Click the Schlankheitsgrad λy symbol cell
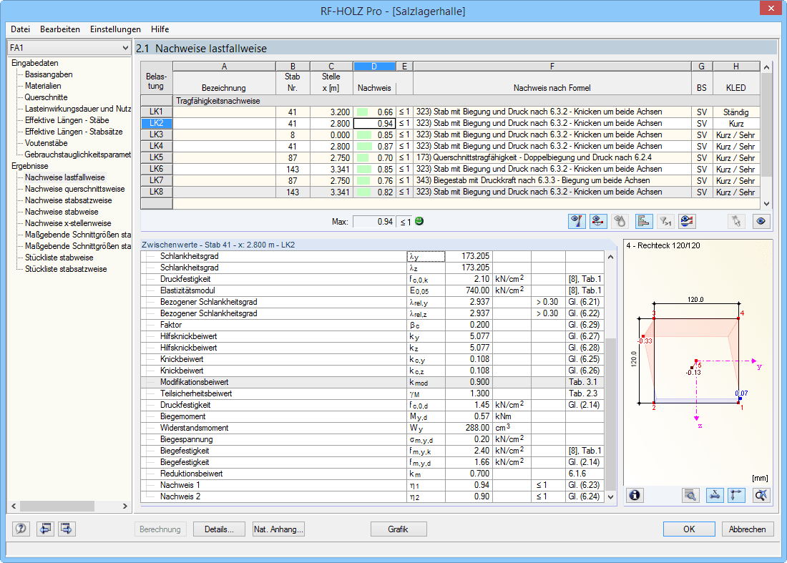This screenshot has height=563, width=787. 426,256
